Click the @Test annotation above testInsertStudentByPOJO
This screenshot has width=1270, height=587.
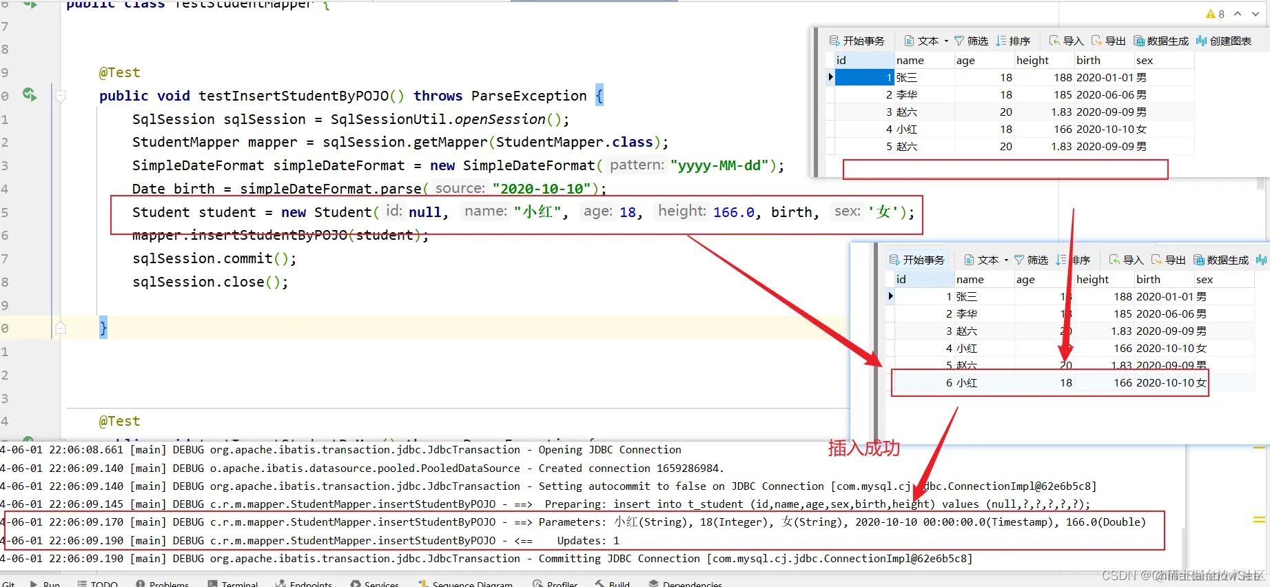119,72
